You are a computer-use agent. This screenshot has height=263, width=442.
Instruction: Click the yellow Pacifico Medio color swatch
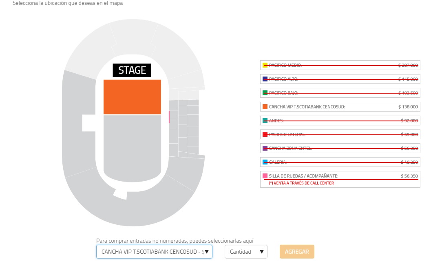coord(265,65)
